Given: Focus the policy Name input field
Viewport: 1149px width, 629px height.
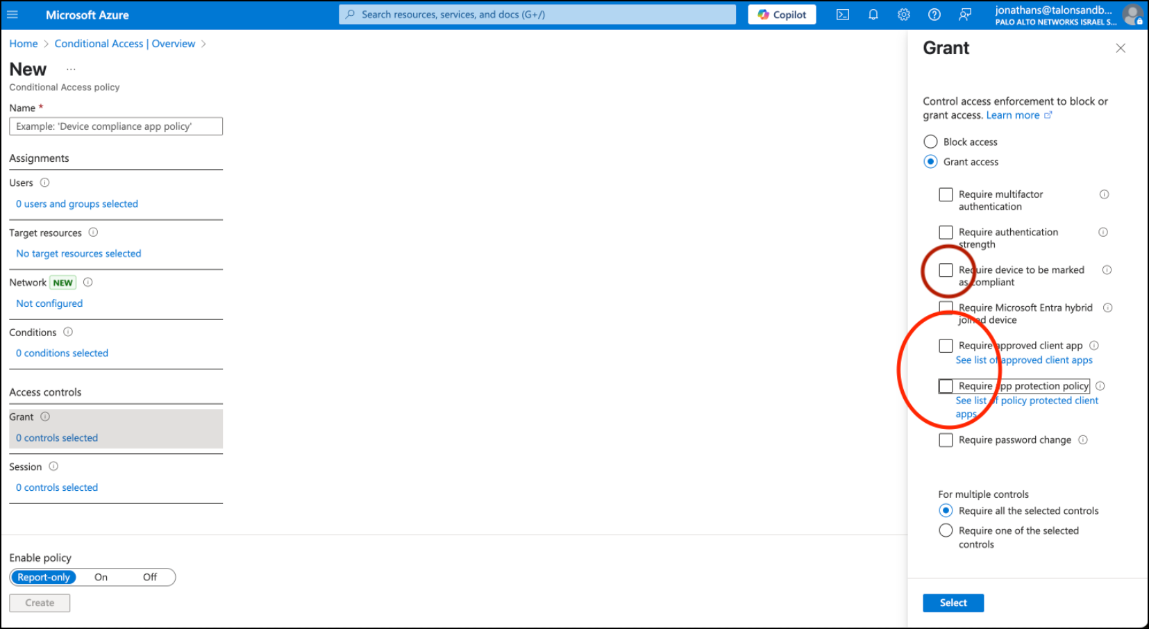Looking at the screenshot, I should coord(116,126).
